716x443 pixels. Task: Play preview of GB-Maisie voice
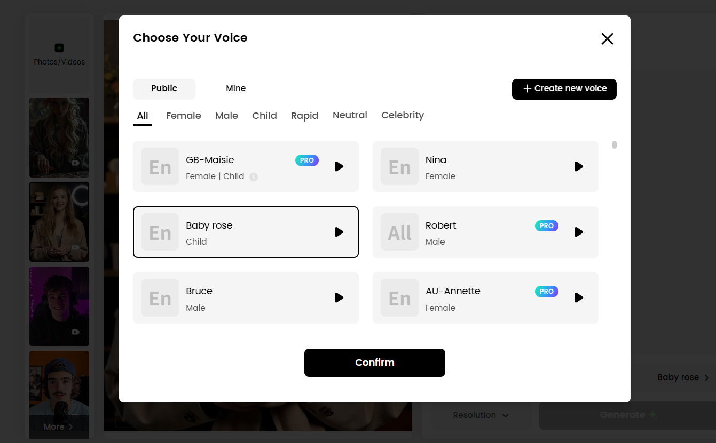(x=339, y=166)
